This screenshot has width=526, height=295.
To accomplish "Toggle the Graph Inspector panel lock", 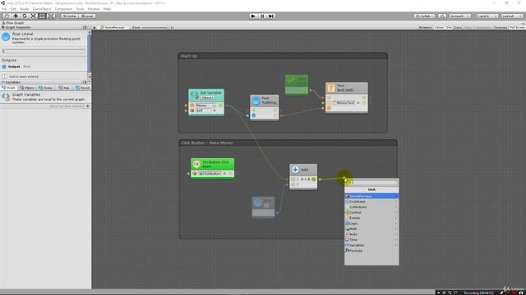I will coord(85,27).
